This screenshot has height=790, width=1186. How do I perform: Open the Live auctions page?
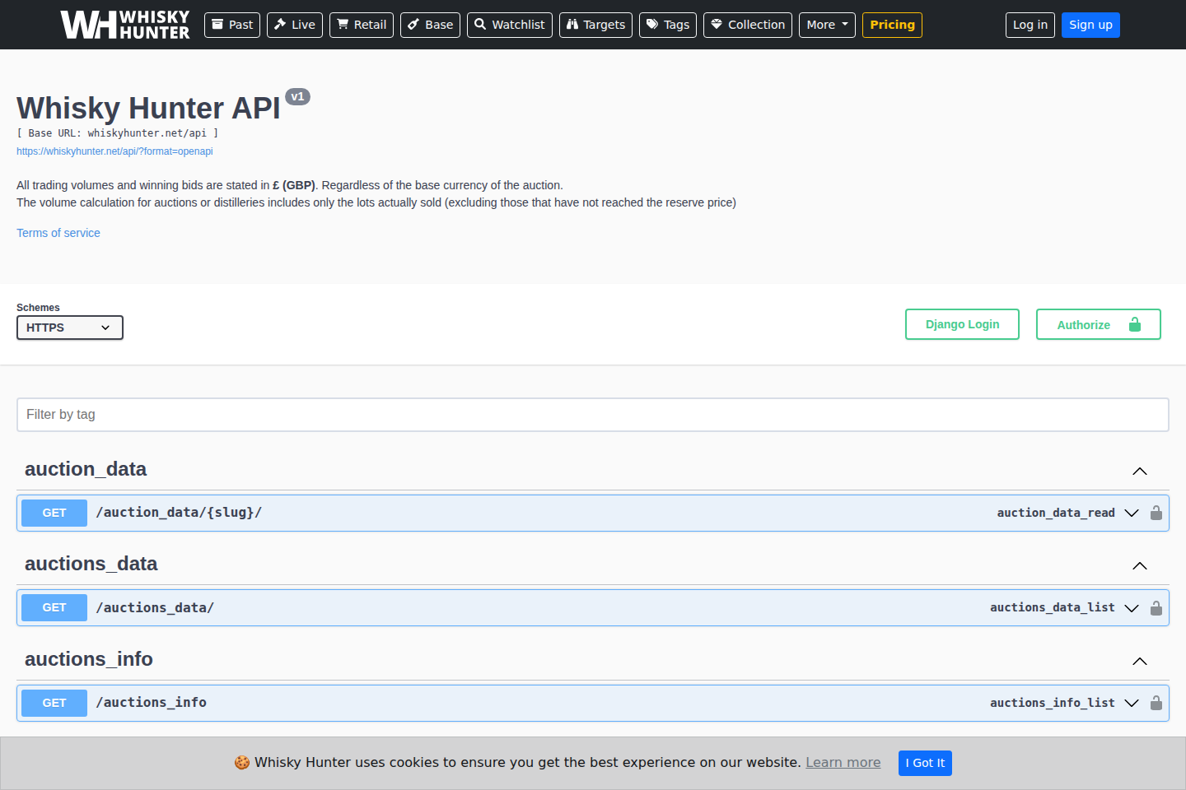[294, 25]
